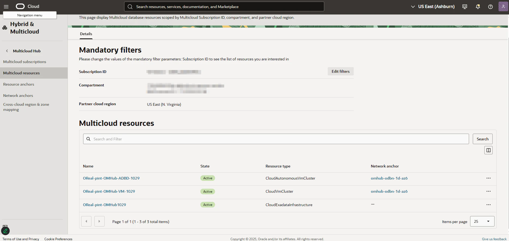Click the page count text
Viewport: 509px width, 241px height.
(x=141, y=222)
